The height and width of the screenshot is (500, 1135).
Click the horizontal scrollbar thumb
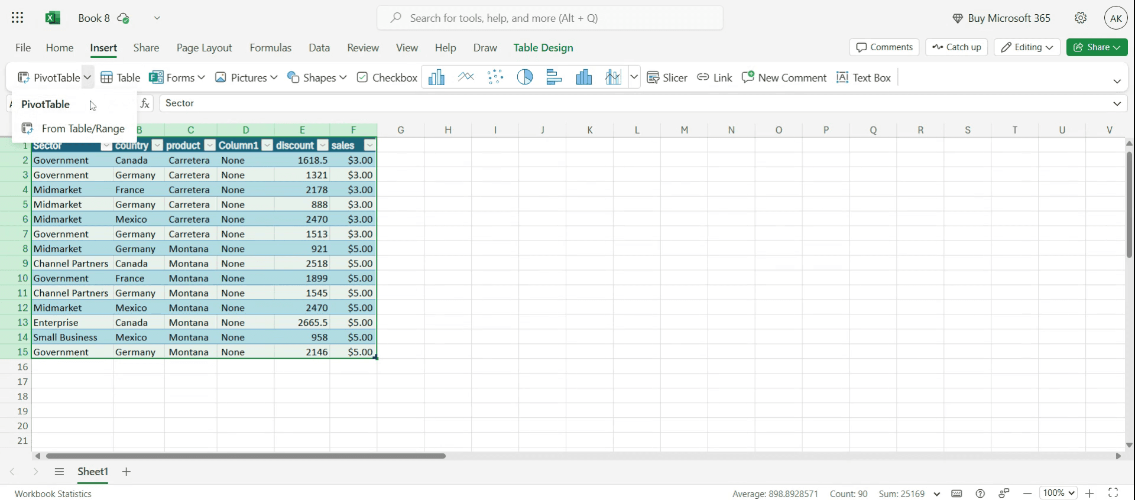245,456
